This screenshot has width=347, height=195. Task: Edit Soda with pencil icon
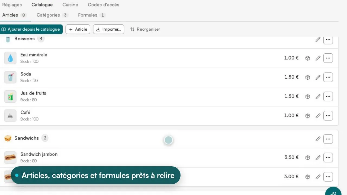318,77
